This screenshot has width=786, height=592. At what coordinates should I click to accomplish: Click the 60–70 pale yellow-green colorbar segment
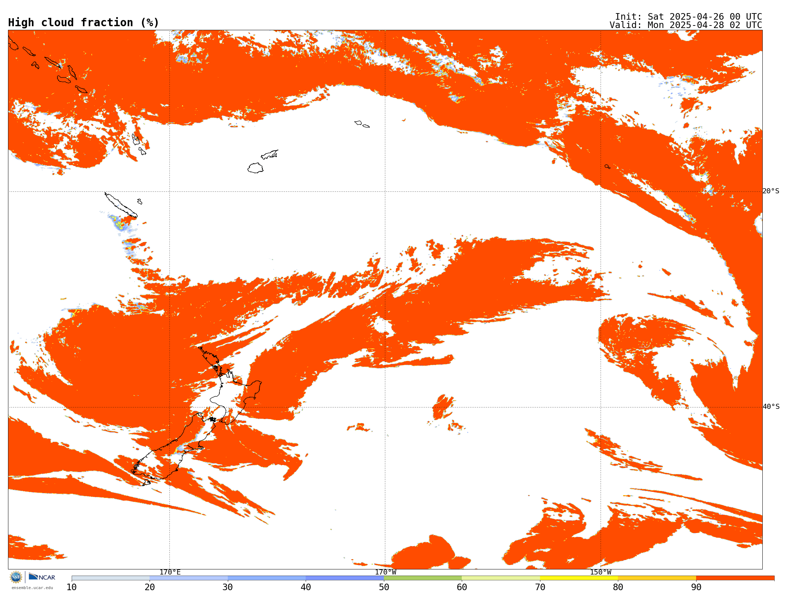click(x=501, y=578)
